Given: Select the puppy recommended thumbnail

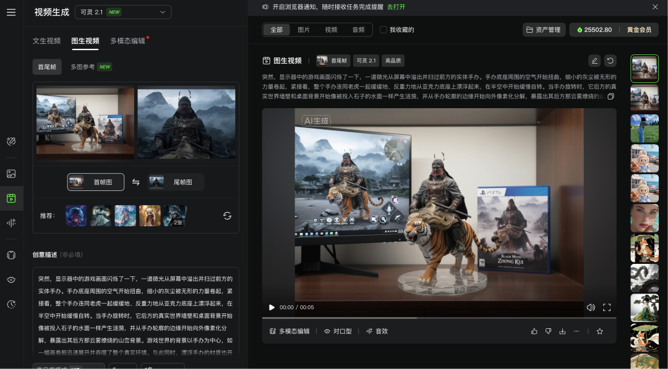Looking at the screenshot, I should [150, 216].
